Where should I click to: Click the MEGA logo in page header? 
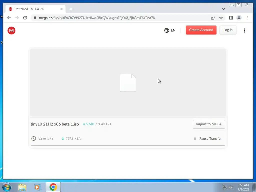pos(11,30)
